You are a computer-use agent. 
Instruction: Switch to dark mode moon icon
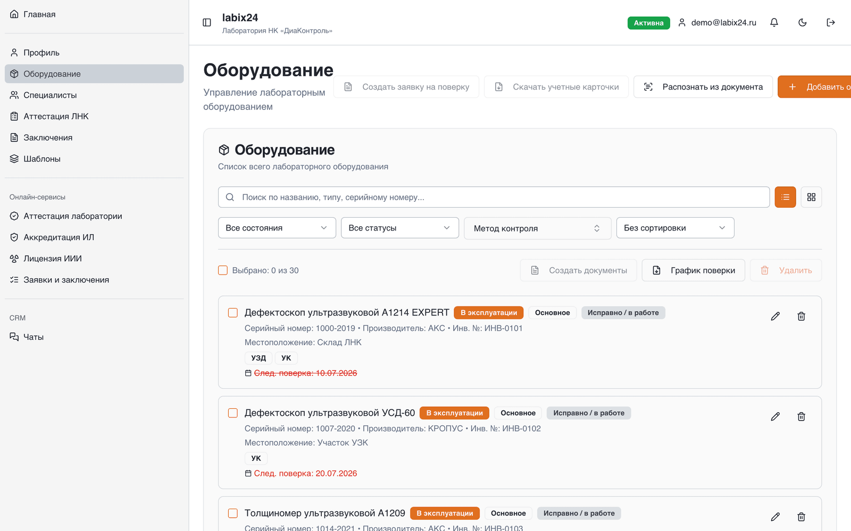pos(803,22)
